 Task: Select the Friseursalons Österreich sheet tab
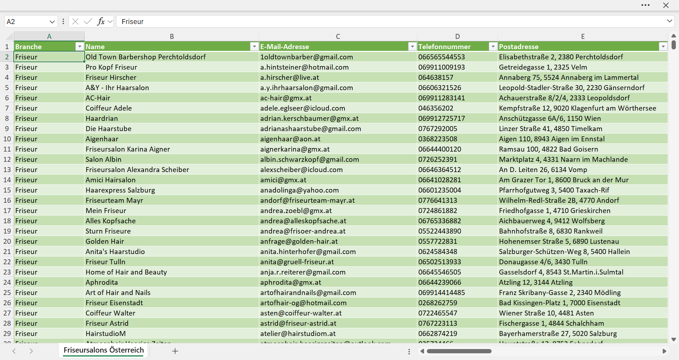point(104,350)
